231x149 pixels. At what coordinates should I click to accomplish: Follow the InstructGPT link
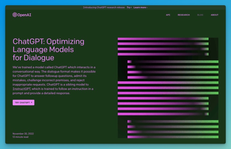pos(21,89)
